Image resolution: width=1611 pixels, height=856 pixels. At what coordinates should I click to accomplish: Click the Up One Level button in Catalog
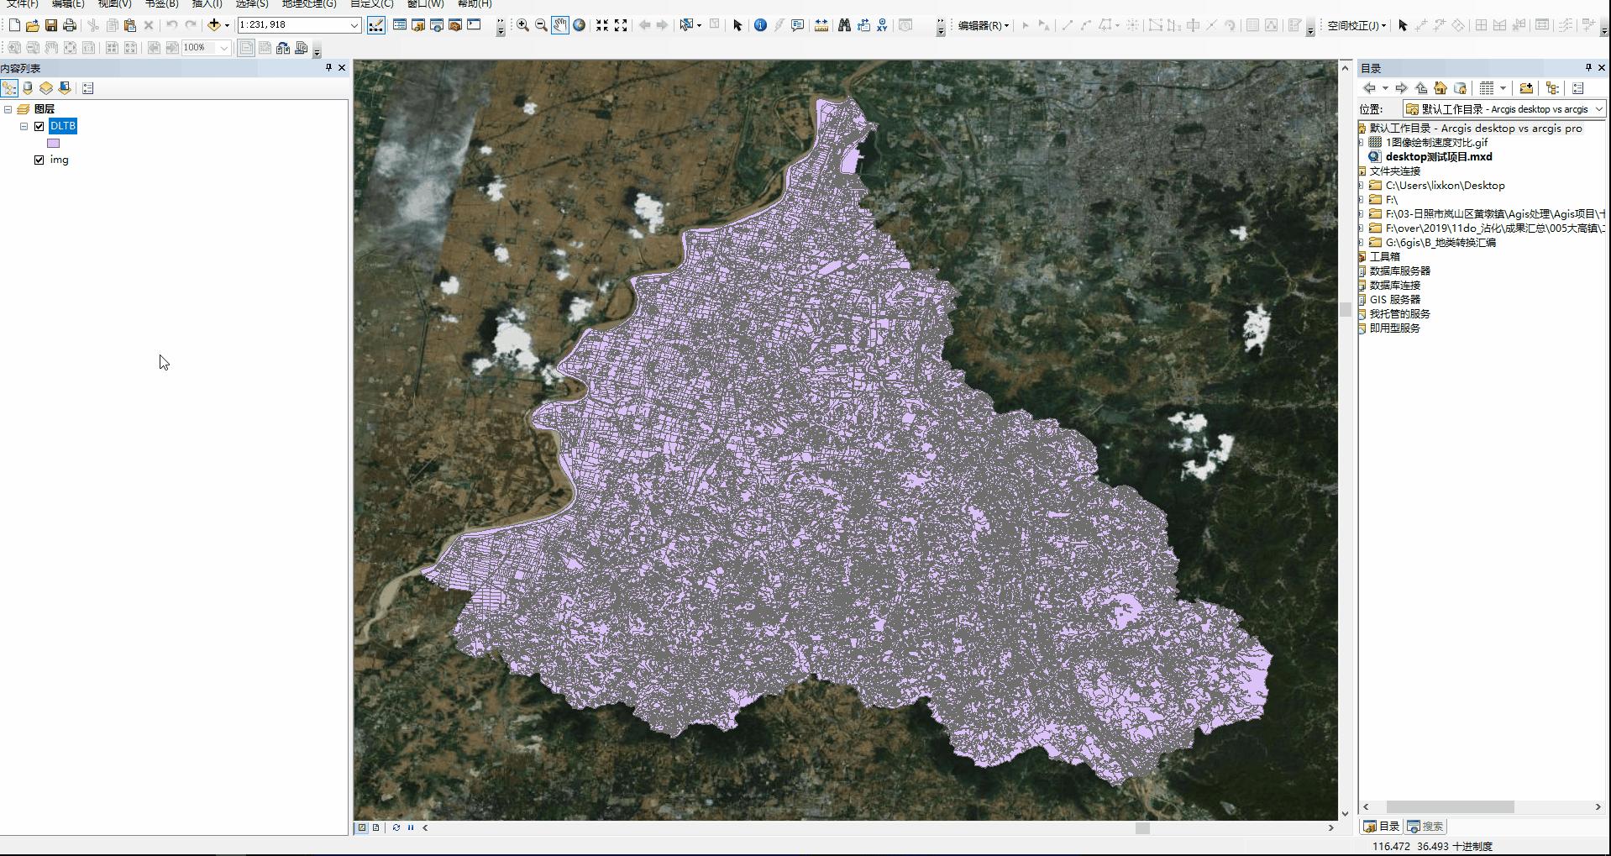click(1421, 87)
